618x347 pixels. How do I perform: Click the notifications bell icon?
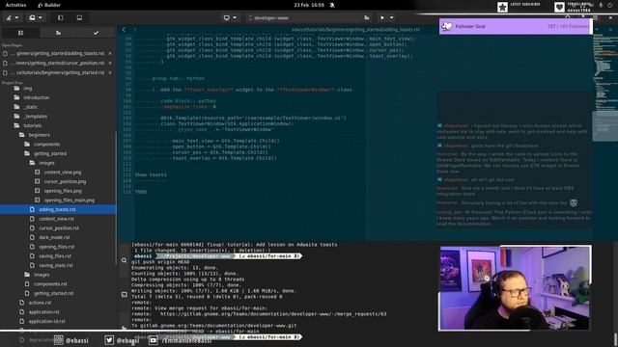tap(332, 5)
